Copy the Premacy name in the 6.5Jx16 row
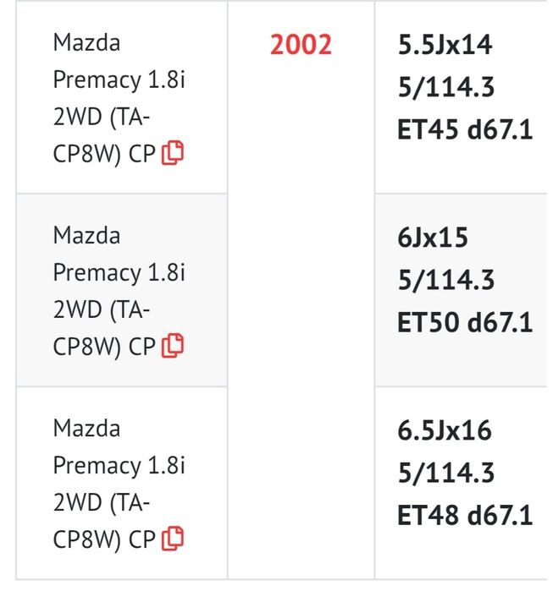 click(173, 538)
